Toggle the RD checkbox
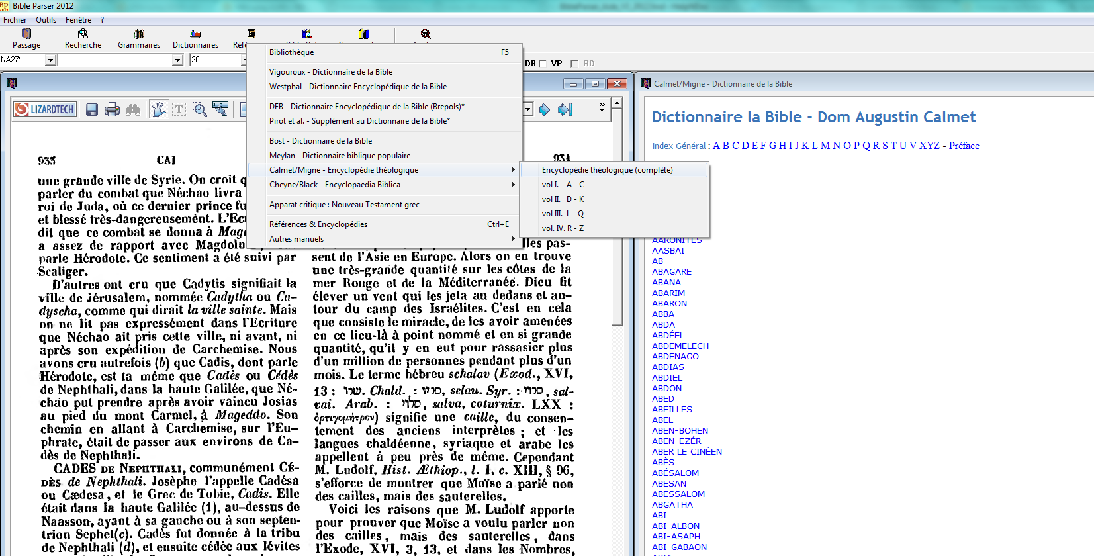Screen dimensions: 1094x556 (x=574, y=64)
